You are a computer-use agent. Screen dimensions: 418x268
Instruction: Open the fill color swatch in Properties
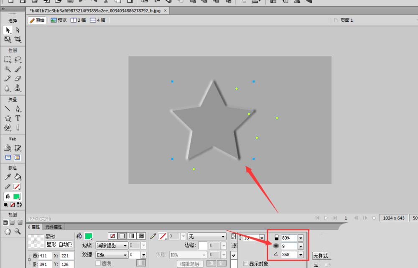(x=89, y=236)
